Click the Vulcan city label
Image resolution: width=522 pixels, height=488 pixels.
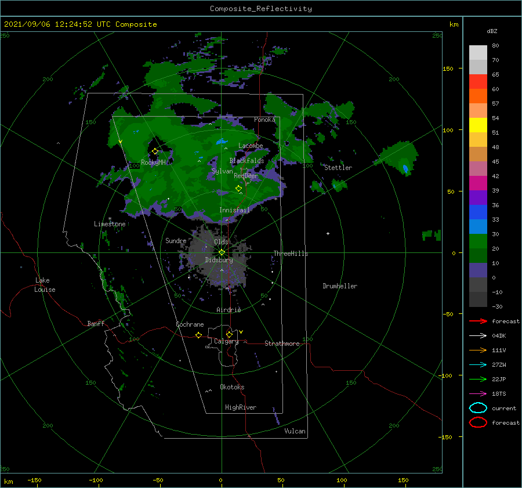click(x=295, y=431)
